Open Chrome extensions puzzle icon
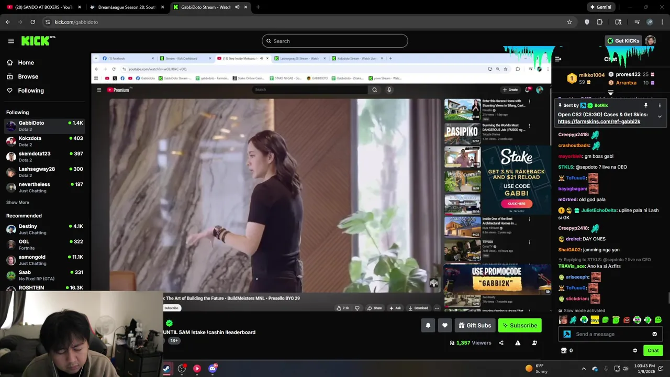This screenshot has width=670, height=377. (x=600, y=22)
